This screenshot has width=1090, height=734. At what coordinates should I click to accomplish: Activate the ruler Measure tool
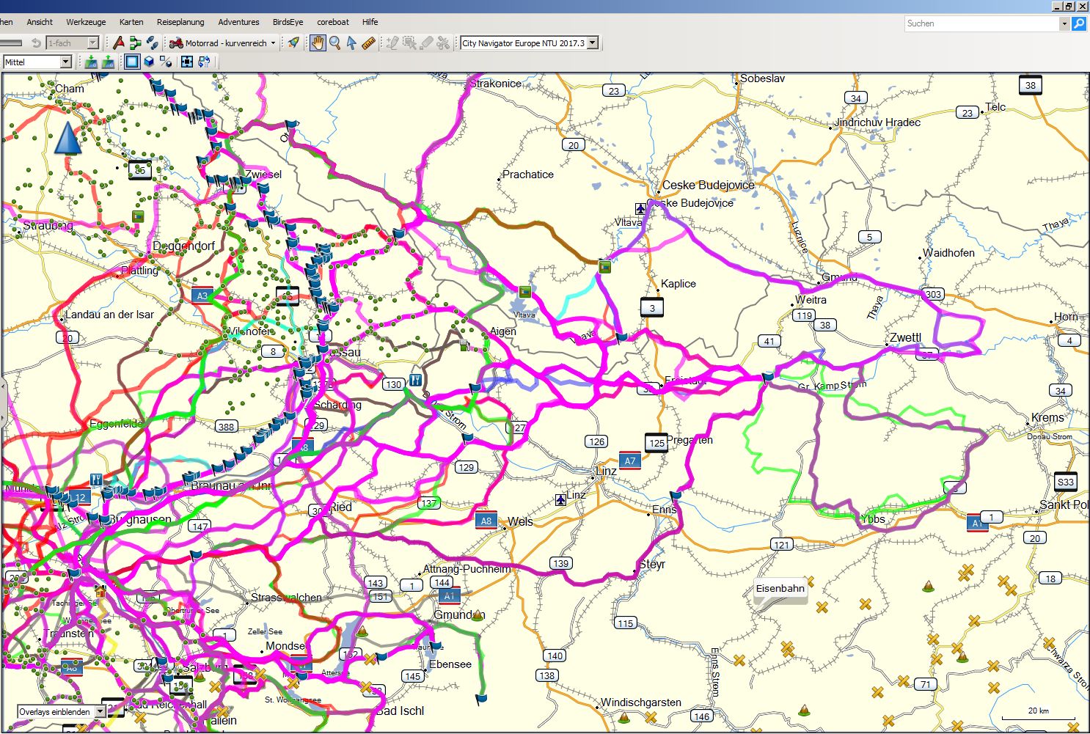(x=368, y=43)
